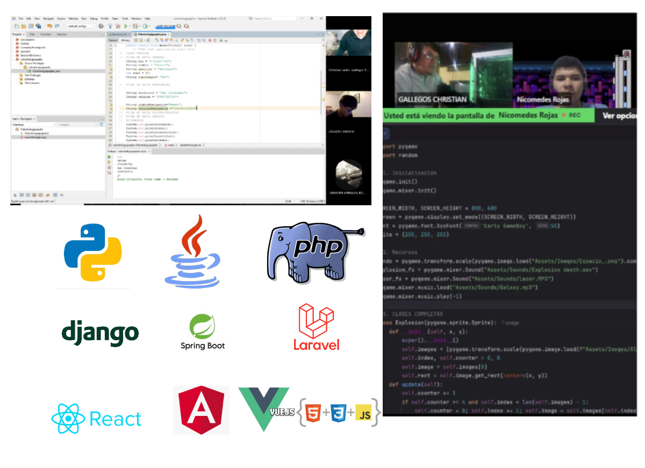Open the Debug menu in NetBeans
The width and height of the screenshot is (645, 468).
tap(94, 18)
